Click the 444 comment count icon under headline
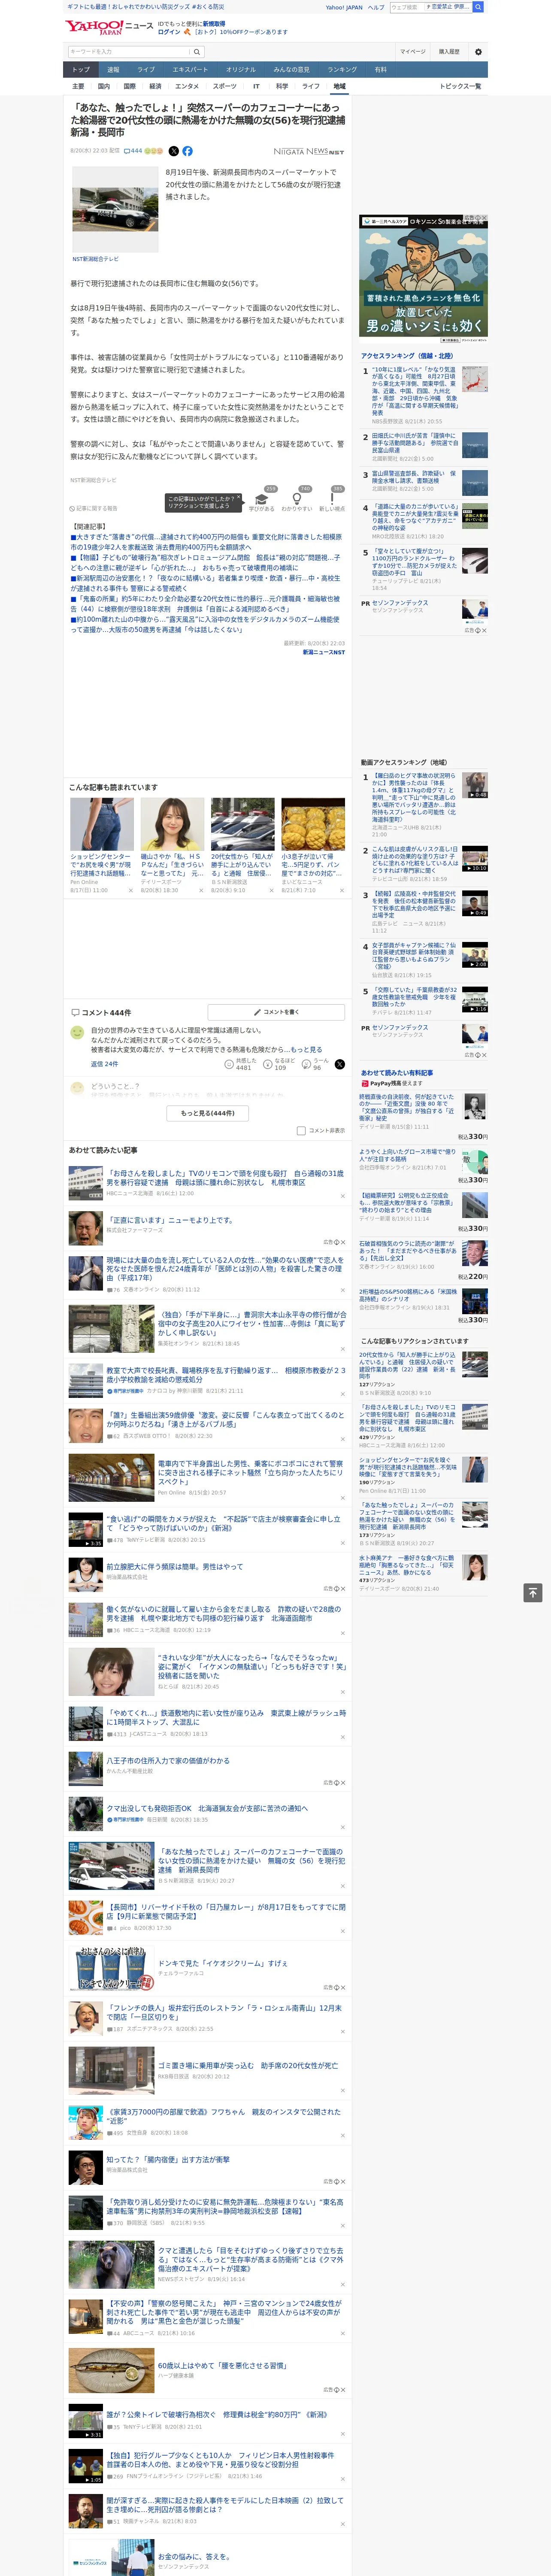 (133, 151)
